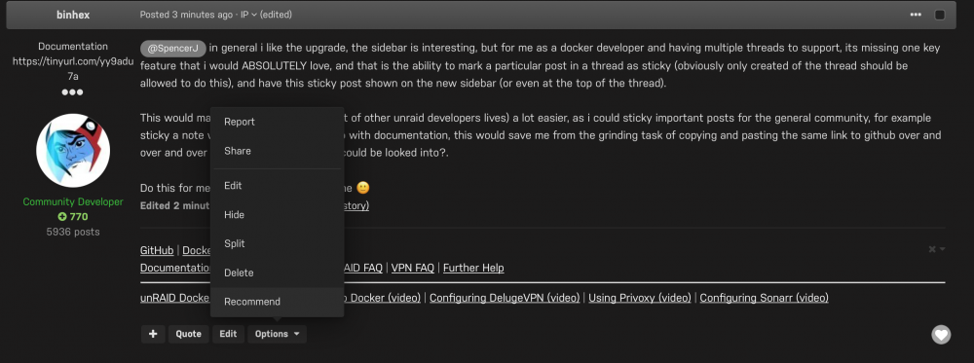The width and height of the screenshot is (974, 363).
Task: Select Split in the options menu
Action: click(277, 244)
